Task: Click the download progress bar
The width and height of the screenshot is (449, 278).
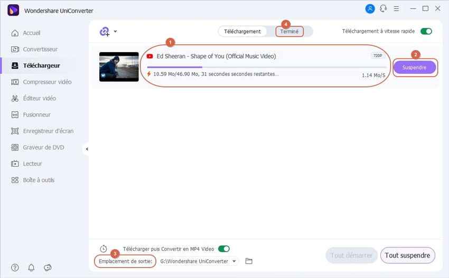Action: click(266, 67)
